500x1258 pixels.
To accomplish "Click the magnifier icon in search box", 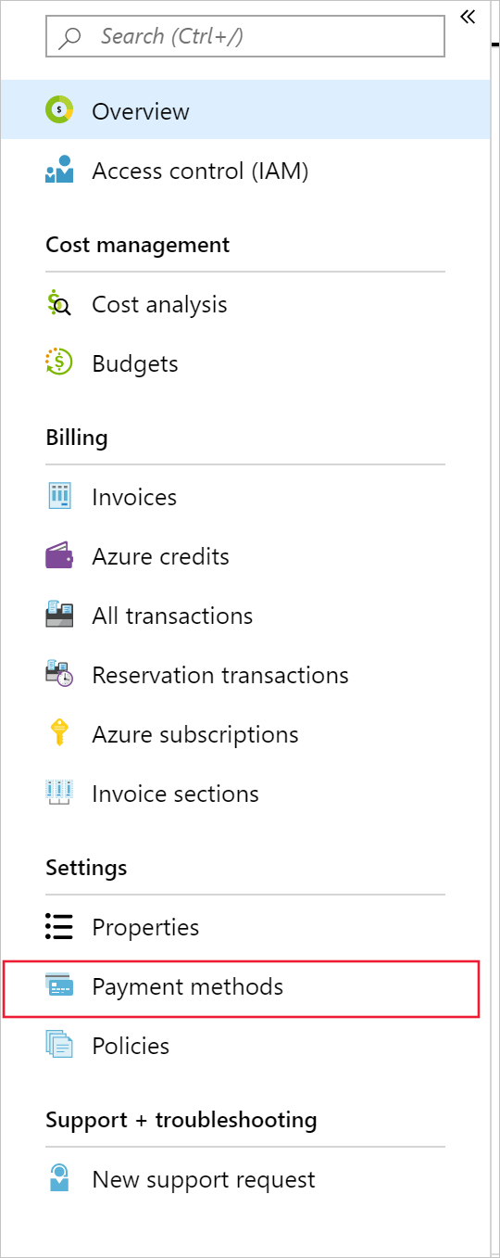I will (70, 37).
